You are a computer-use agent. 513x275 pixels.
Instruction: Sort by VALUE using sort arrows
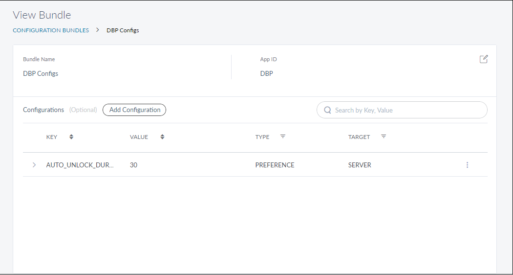162,137
